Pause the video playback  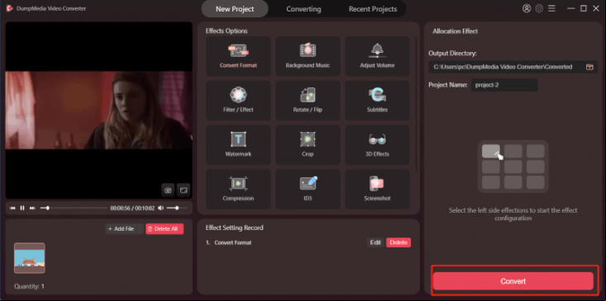(22, 208)
